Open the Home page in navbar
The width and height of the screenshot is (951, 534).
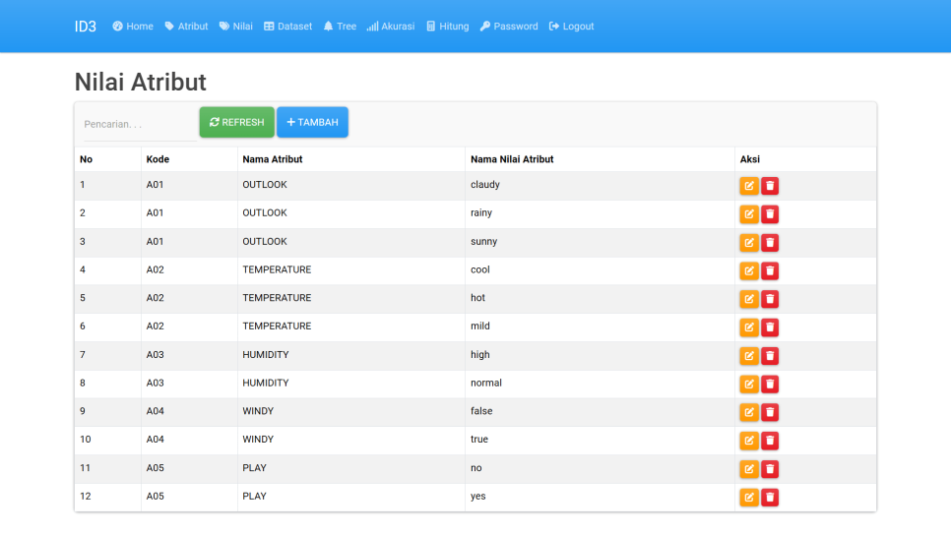click(133, 27)
